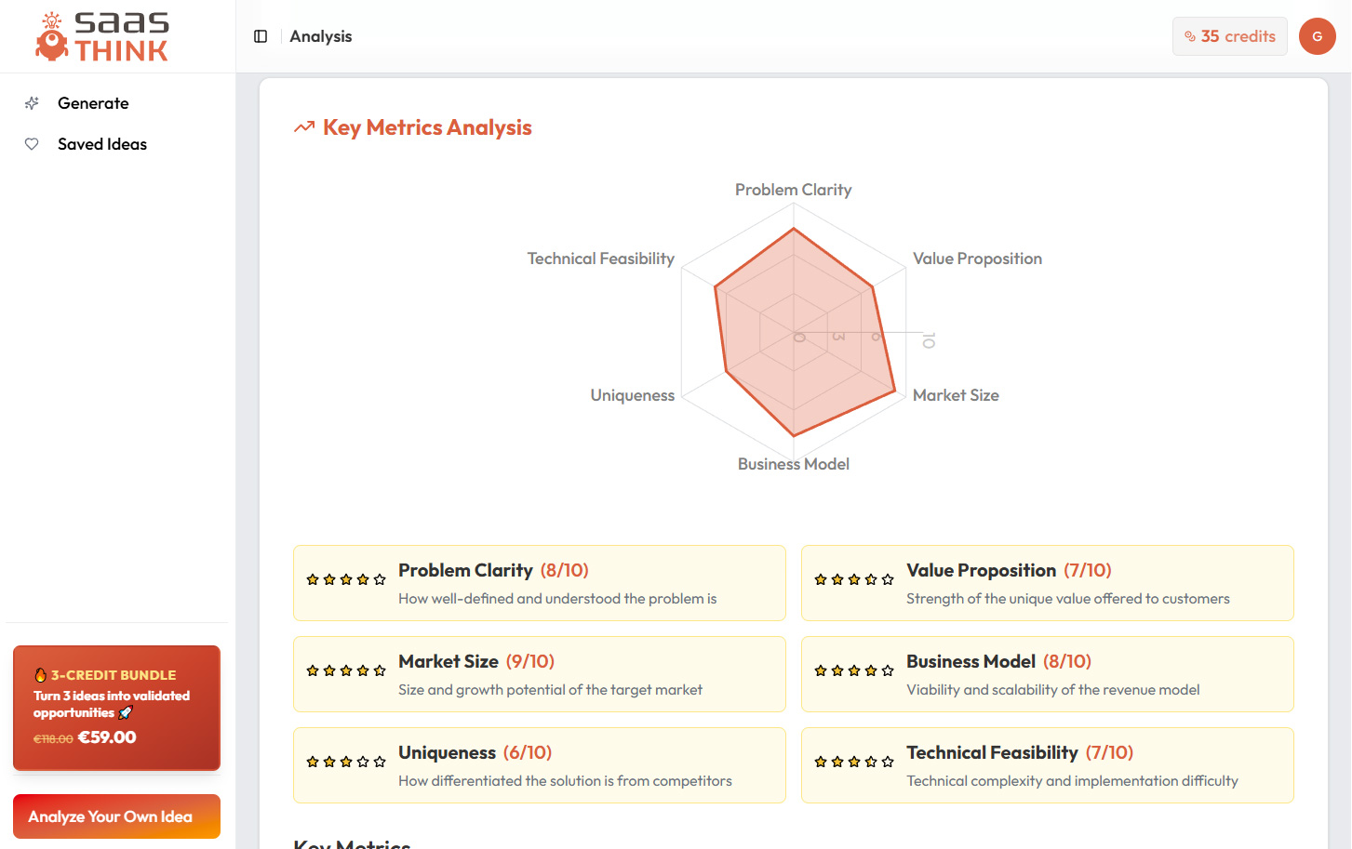Screen dimensions: 1352x849
Task: Click the sidebar toggle panel icon
Action: click(x=261, y=36)
